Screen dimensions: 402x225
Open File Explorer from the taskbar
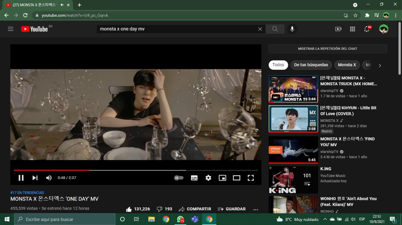point(151,219)
